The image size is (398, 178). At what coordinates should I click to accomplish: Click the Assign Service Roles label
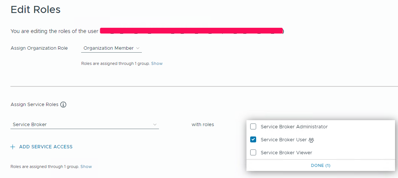(x=34, y=105)
